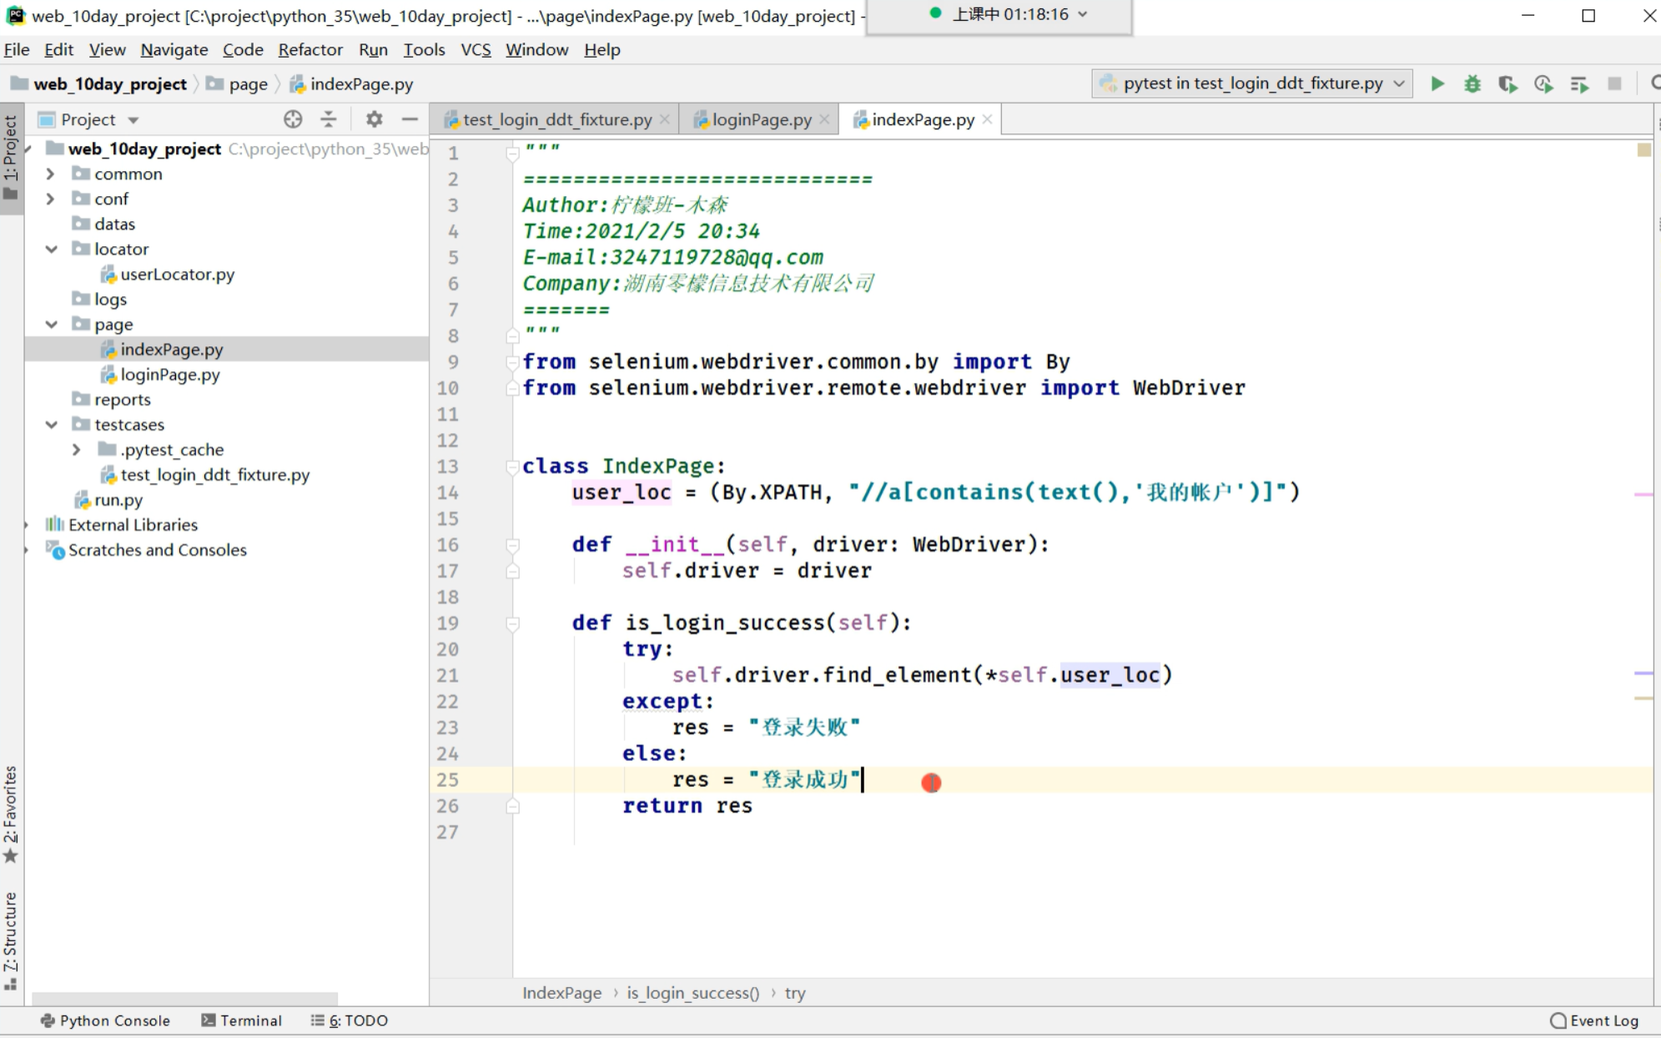Start the debugger using the bug icon
Viewport: 1661px width, 1038px height.
click(1472, 83)
